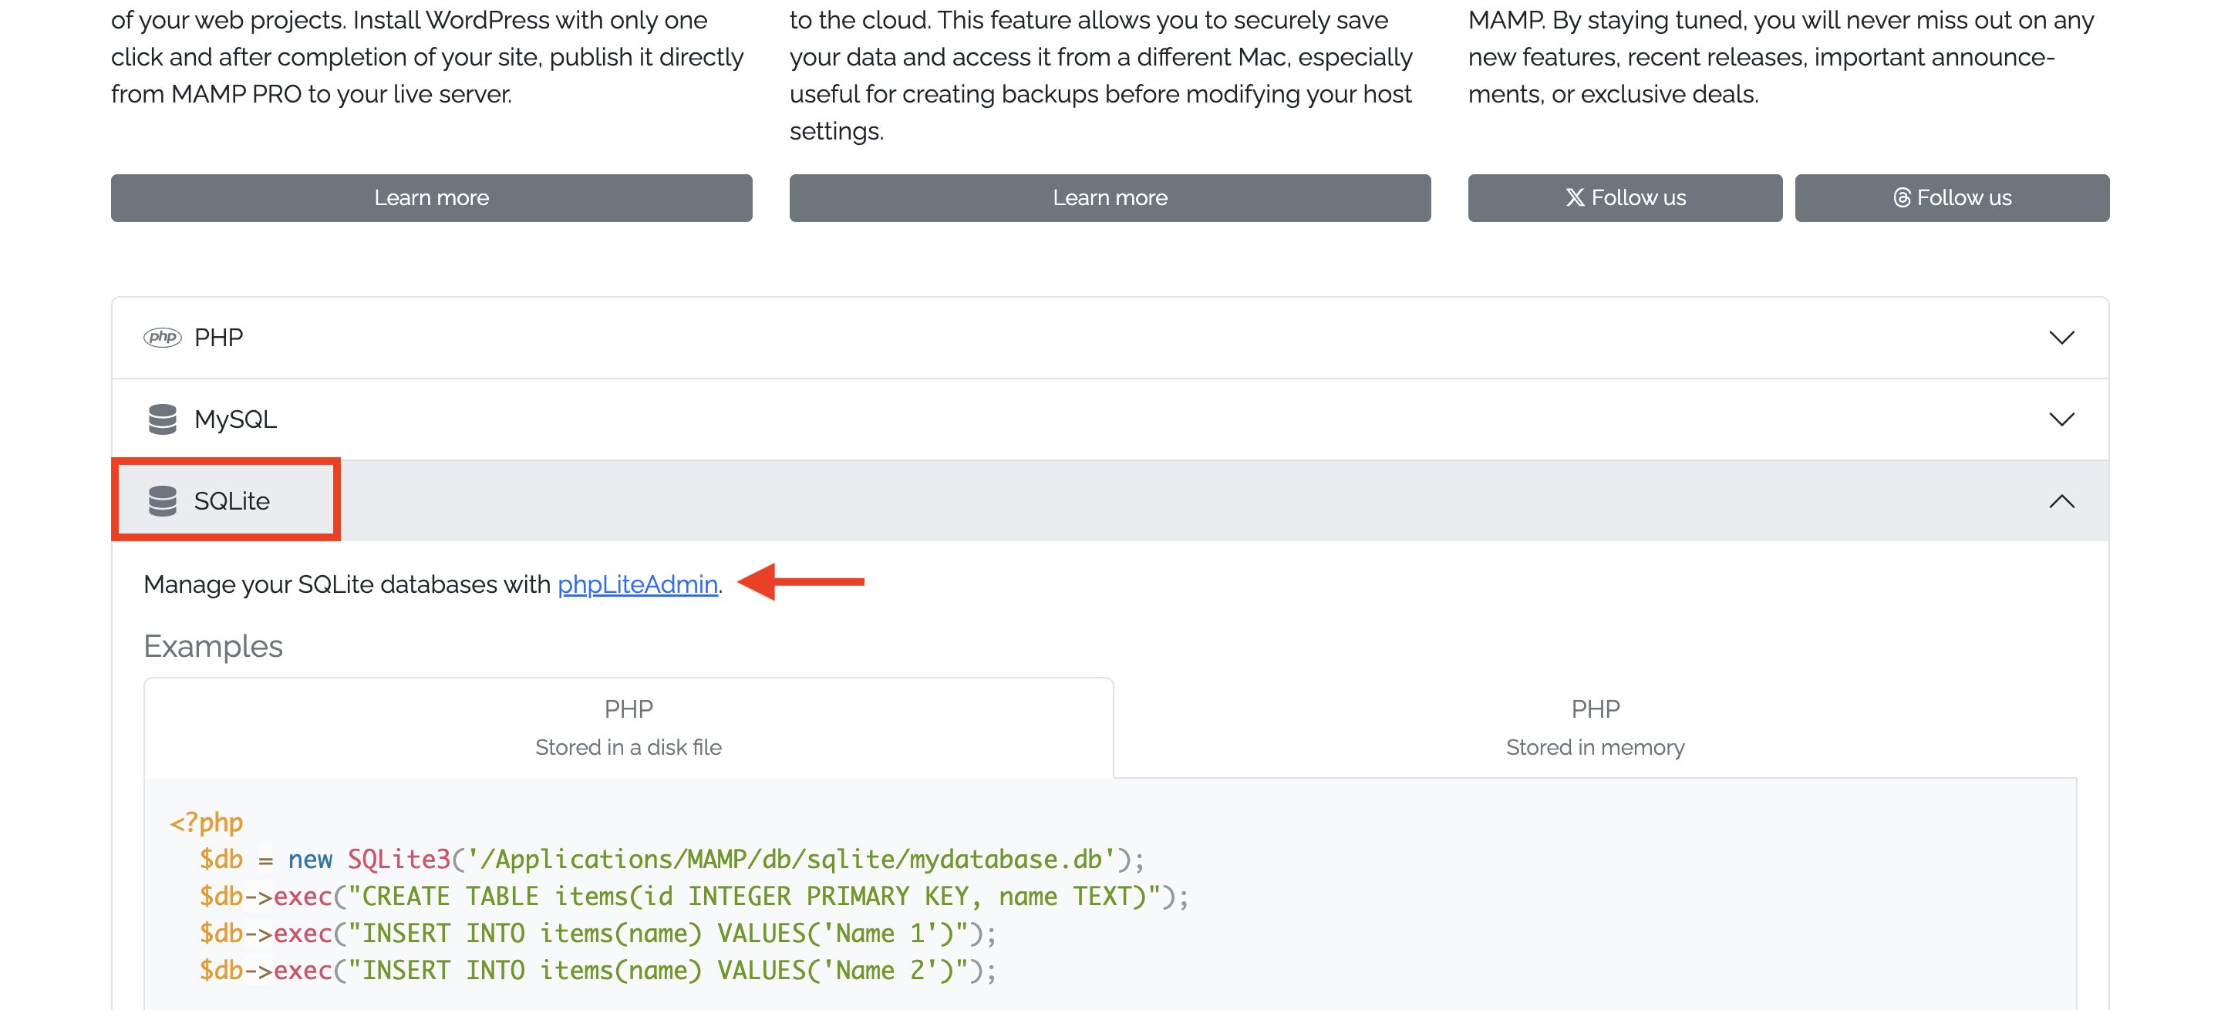The width and height of the screenshot is (2221, 1010).
Task: Click the PHP logo icon in the accordion
Action: tap(162, 337)
